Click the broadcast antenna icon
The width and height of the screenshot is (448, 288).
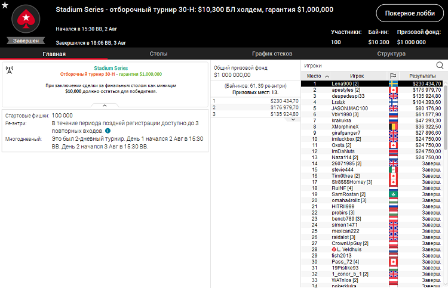10,70
